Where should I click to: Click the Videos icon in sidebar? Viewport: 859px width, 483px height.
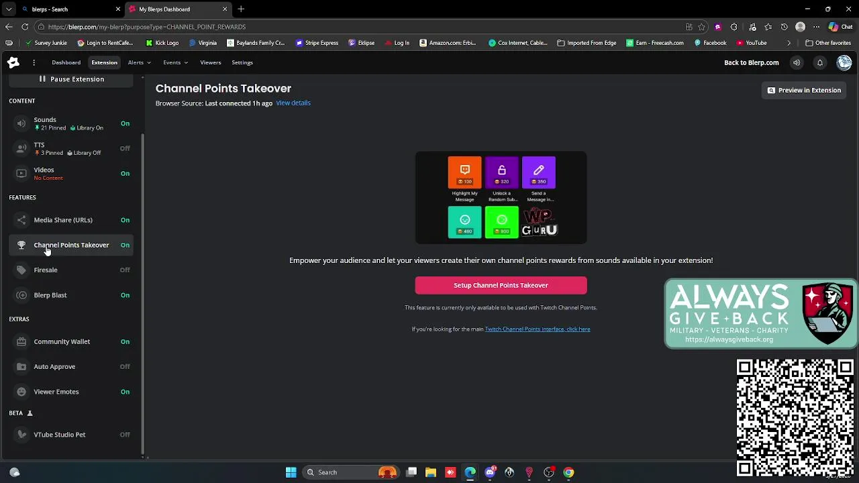click(21, 173)
